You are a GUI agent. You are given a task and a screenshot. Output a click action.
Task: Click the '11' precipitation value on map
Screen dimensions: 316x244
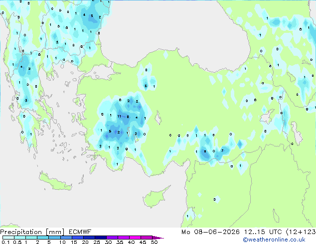click(119, 116)
